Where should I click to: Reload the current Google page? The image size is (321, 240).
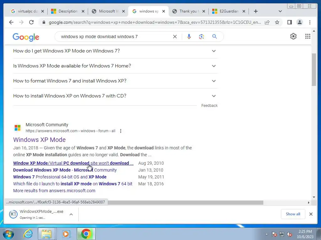click(x=31, y=22)
